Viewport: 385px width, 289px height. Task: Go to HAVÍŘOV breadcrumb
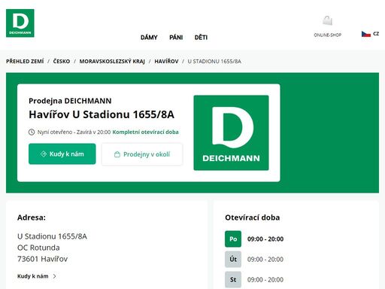pyautogui.click(x=166, y=61)
